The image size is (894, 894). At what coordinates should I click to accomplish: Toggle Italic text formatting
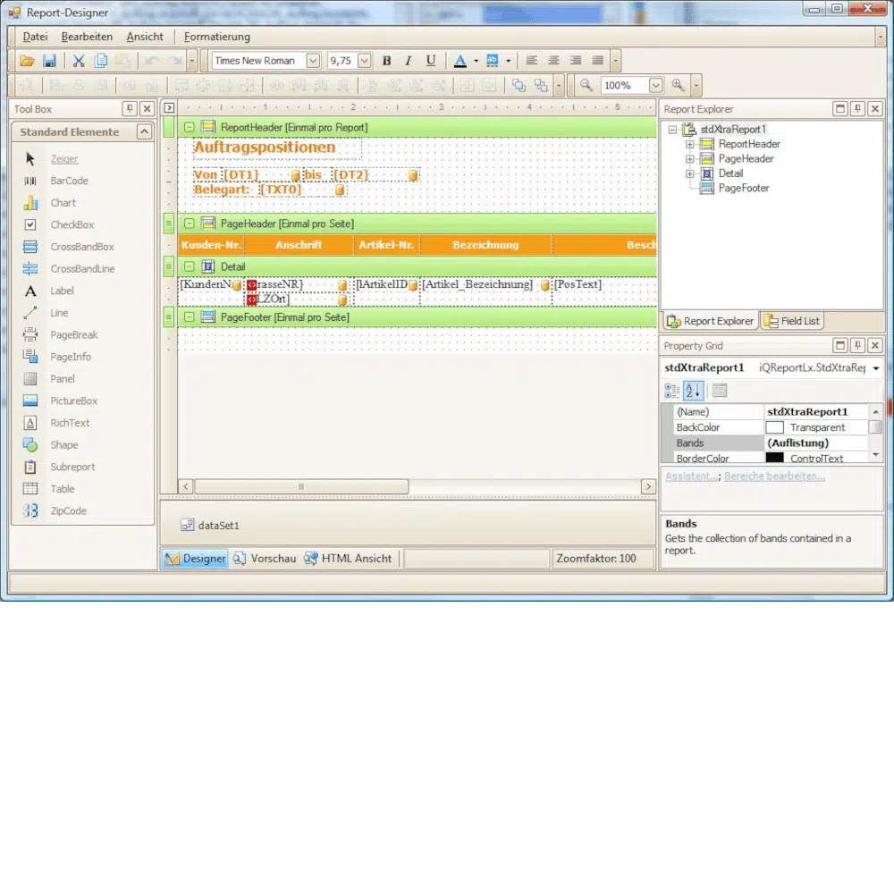coord(409,61)
